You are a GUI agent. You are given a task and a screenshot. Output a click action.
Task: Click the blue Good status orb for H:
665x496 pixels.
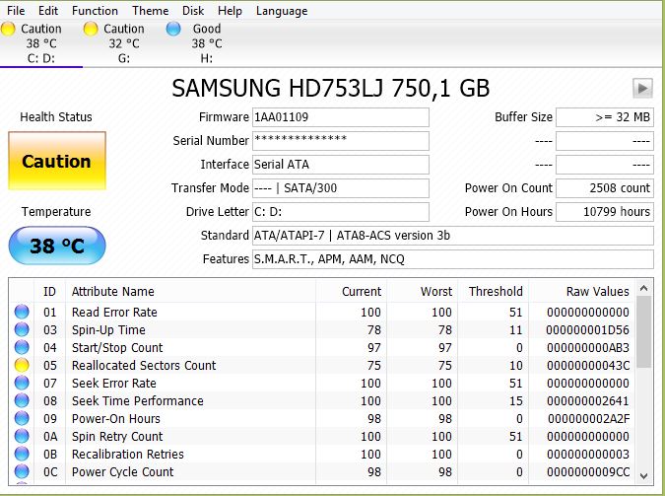173,29
